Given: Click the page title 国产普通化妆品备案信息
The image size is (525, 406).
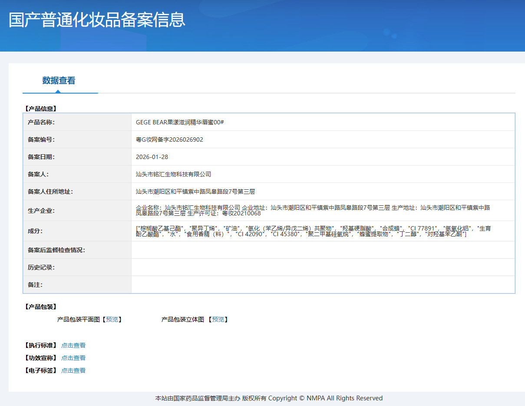Looking at the screenshot, I should point(97,20).
